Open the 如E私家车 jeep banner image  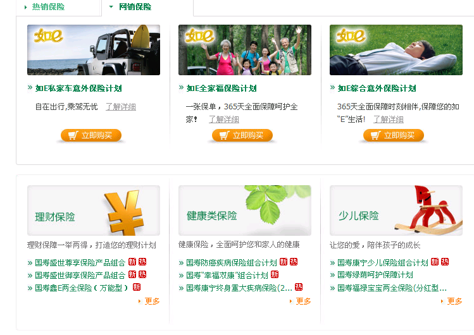click(94, 50)
